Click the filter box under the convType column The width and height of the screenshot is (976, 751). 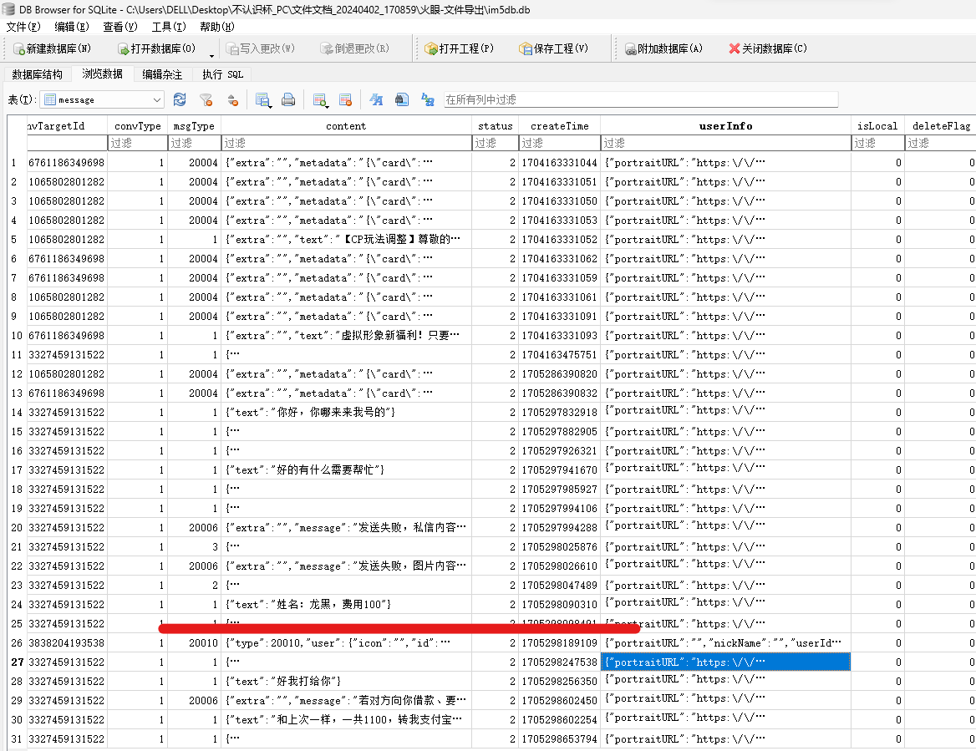pos(138,143)
